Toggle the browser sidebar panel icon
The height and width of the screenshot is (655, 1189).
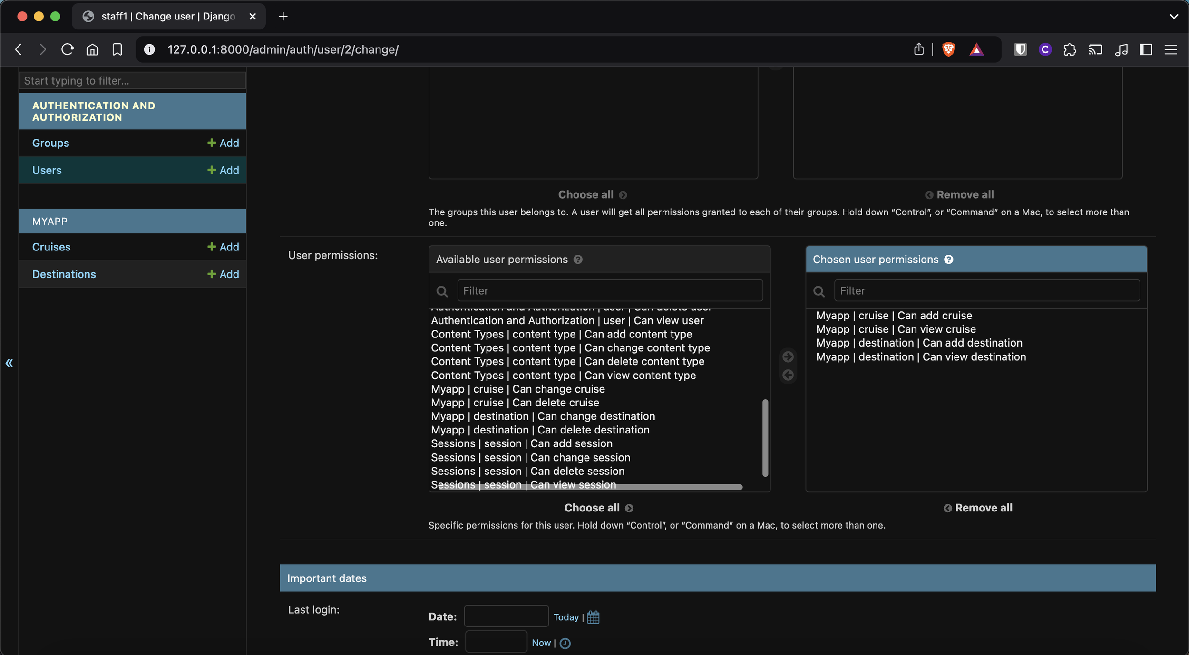tap(1146, 49)
